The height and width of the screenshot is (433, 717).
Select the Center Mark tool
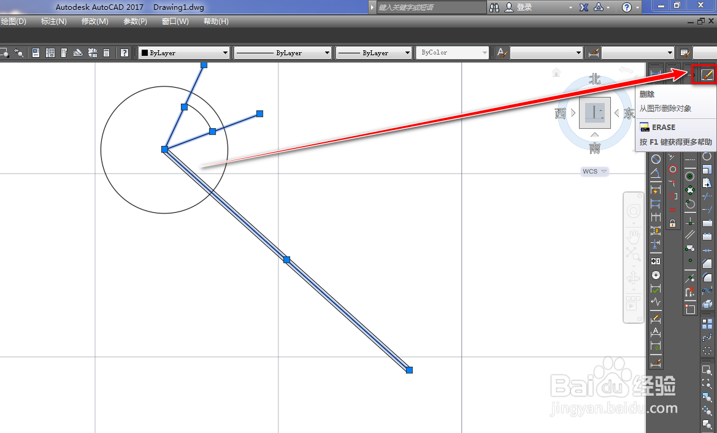656,275
